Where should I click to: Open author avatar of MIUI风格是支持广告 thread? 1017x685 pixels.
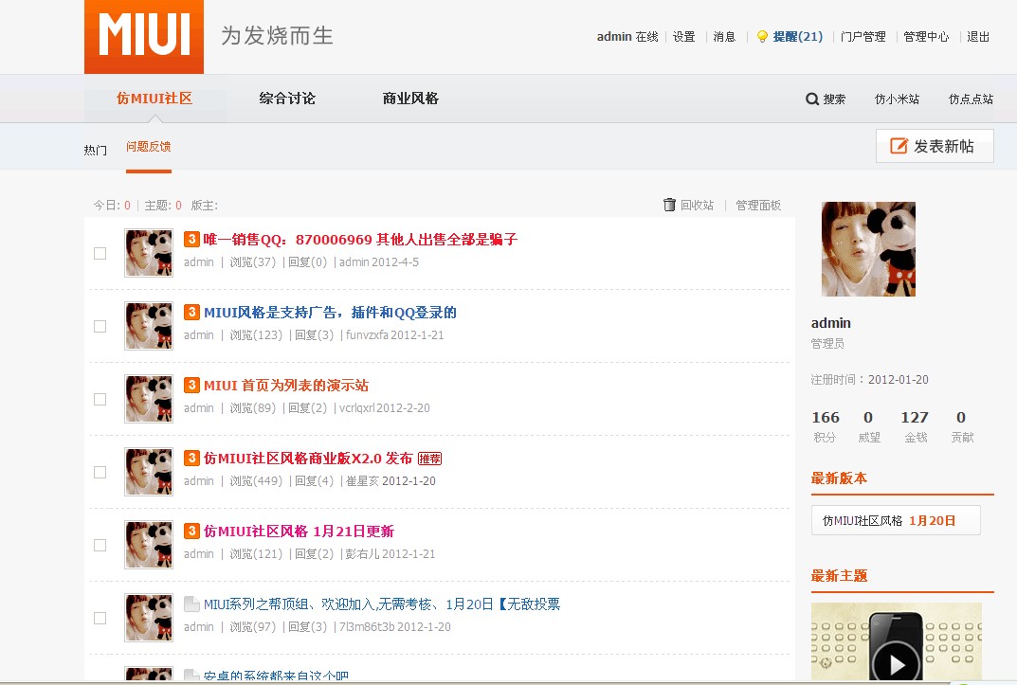tap(149, 326)
